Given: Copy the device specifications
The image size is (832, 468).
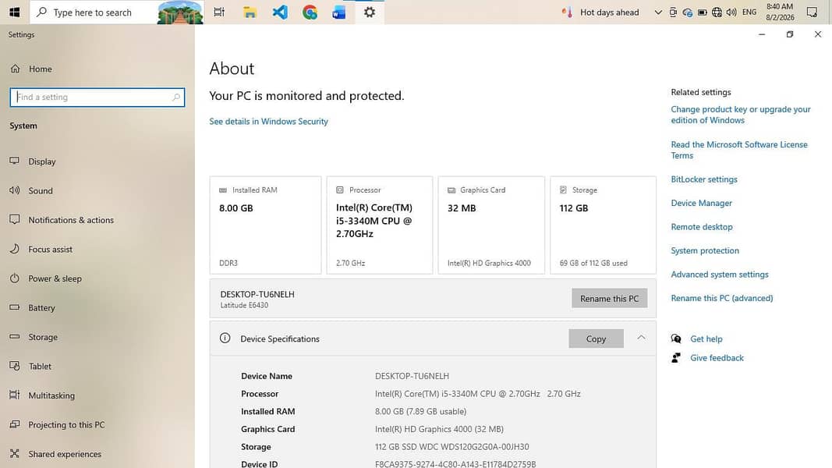Looking at the screenshot, I should [x=596, y=339].
